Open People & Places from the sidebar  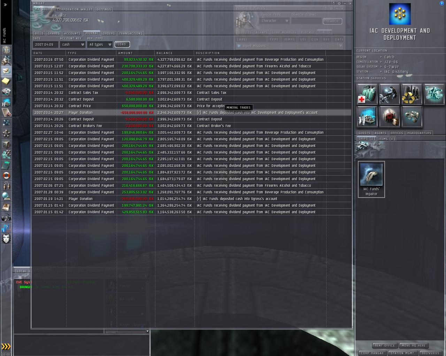pos(6,60)
